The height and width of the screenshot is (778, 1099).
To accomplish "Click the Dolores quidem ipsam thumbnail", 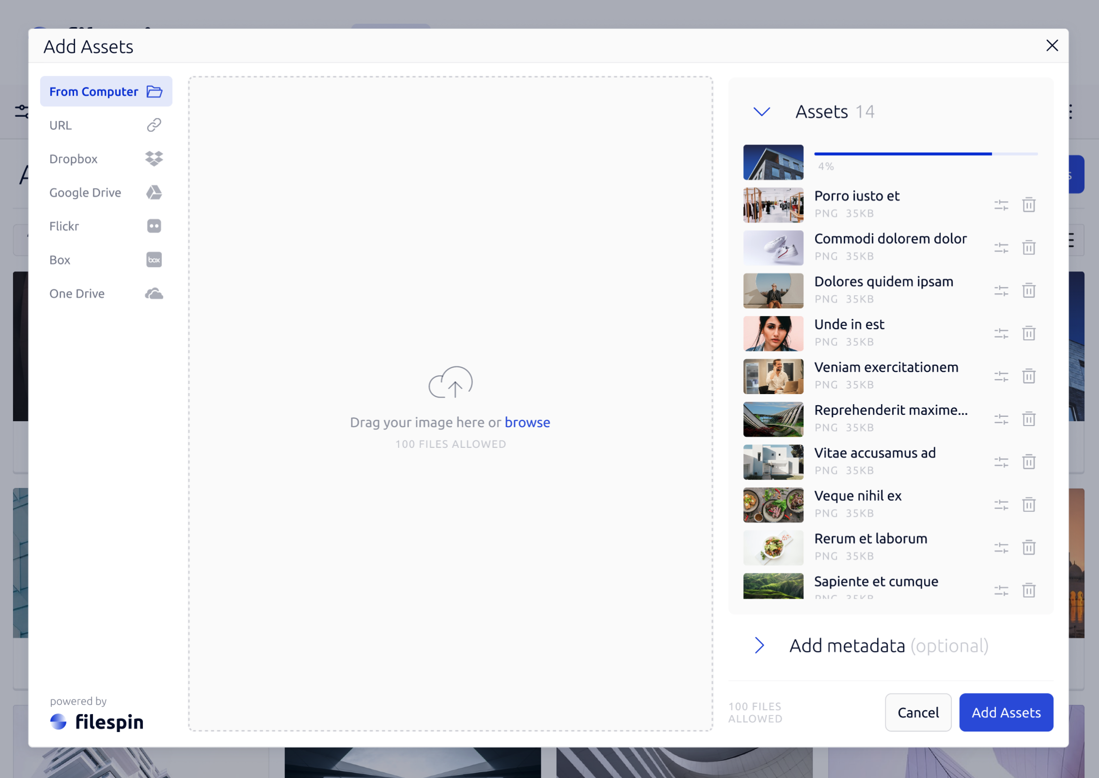I will tap(773, 290).
